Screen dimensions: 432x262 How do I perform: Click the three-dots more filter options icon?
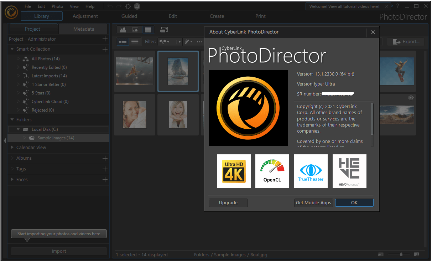(199, 42)
